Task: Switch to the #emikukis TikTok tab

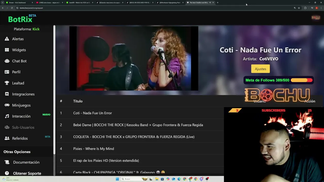Action: tap(170, 3)
